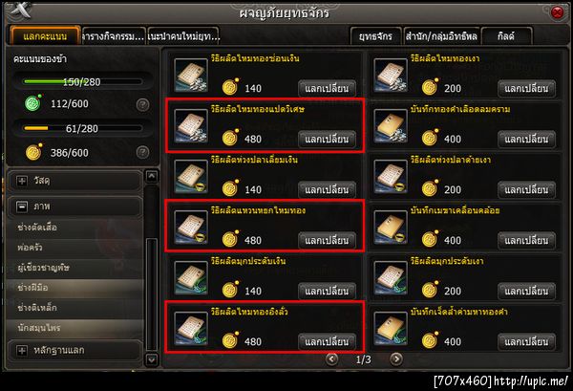Select the สำนัก/กลุ่มอิทธิพล tab
Screen dimensions: 573x391
[x=441, y=36]
